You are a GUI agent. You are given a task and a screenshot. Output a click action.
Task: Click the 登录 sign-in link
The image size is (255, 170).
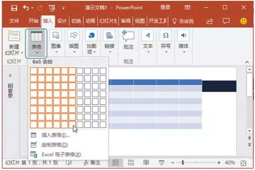[x=165, y=7]
